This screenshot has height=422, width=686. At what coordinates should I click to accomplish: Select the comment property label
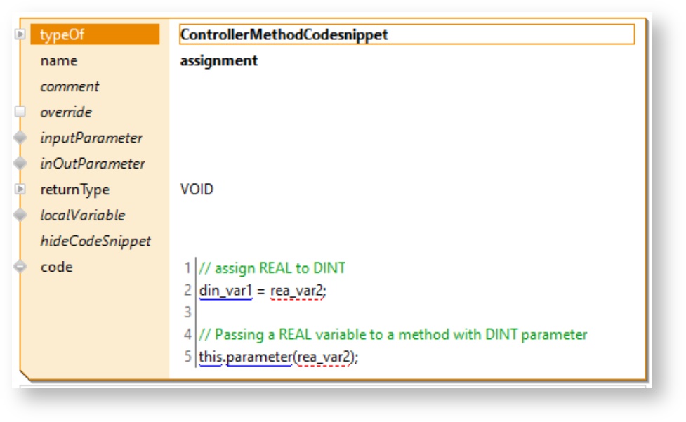click(x=70, y=87)
